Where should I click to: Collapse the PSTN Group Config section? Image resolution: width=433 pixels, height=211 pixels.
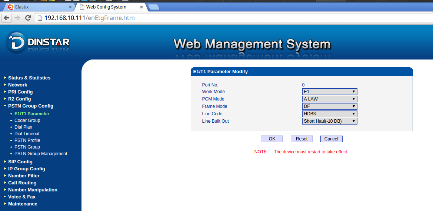coord(30,106)
